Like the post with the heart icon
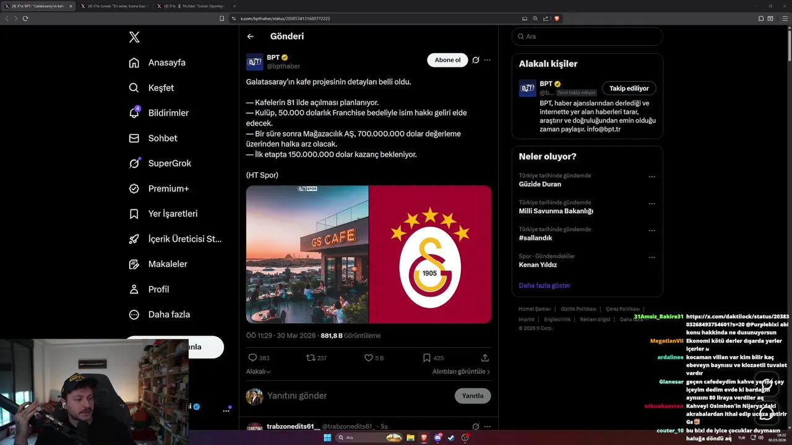The width and height of the screenshot is (792, 445). pos(368,358)
